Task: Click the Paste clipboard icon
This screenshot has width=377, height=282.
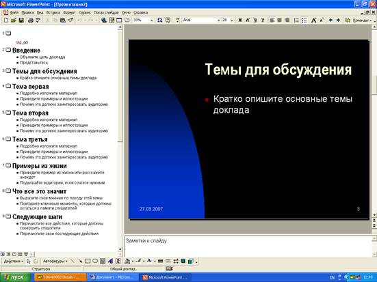Action: (63, 20)
